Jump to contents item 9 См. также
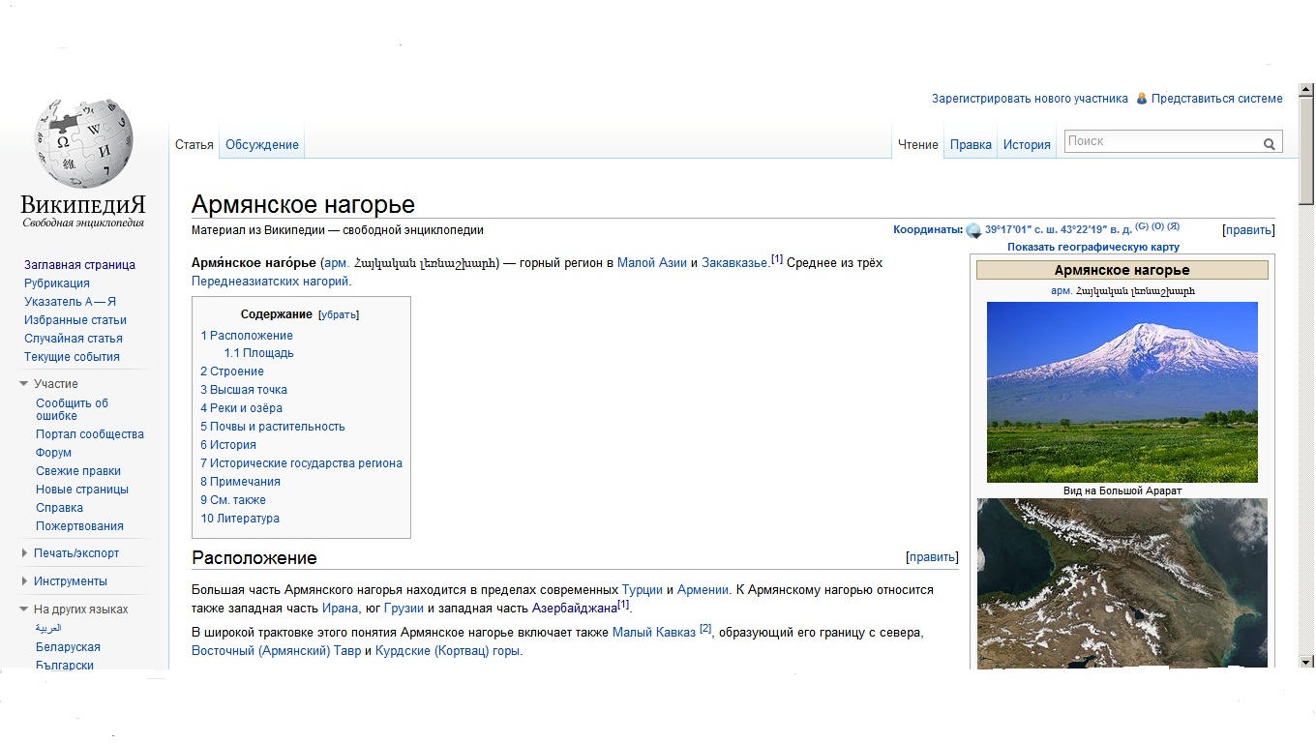Image resolution: width=1316 pixels, height=743 pixels. 233,500
